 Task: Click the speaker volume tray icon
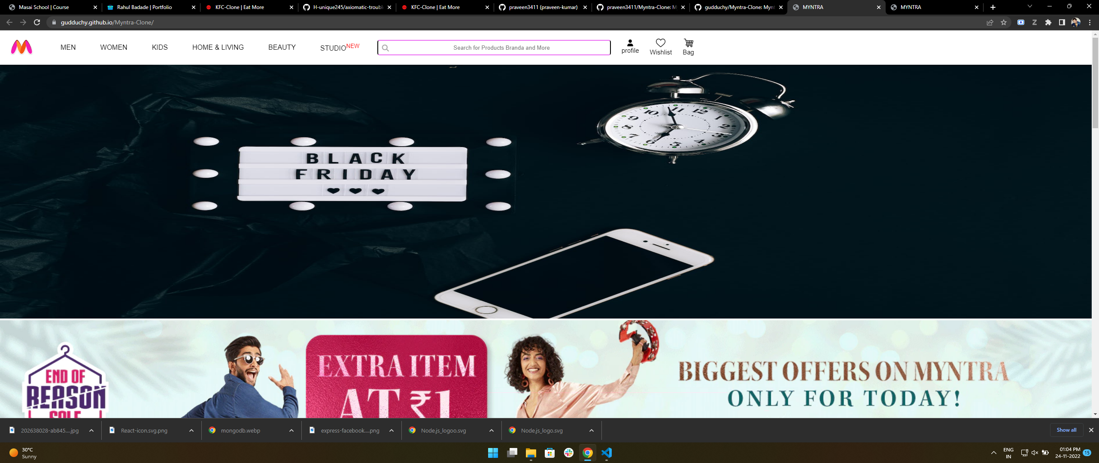1035,453
